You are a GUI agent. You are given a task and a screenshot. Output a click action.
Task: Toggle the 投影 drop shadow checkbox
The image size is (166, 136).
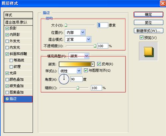[x=7, y=29]
